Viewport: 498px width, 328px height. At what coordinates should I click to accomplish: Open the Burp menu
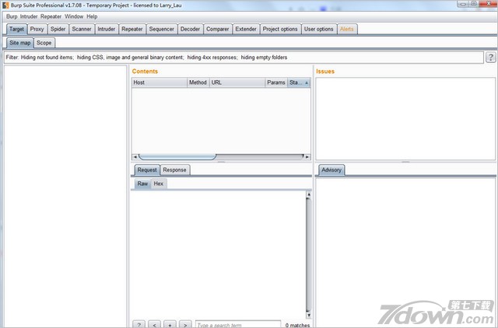tap(12, 16)
